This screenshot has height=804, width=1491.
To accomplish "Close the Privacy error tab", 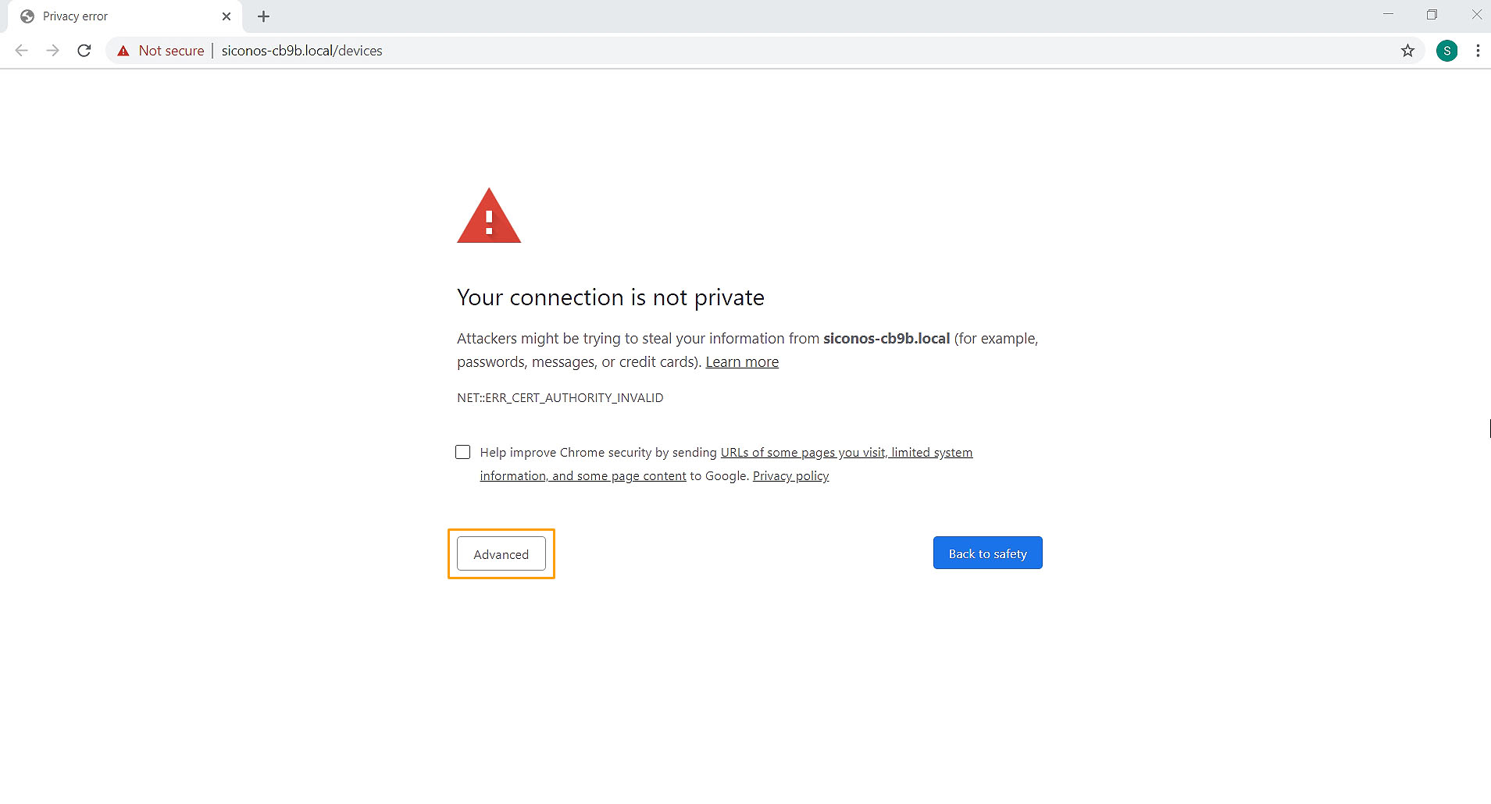I will pyautogui.click(x=227, y=16).
